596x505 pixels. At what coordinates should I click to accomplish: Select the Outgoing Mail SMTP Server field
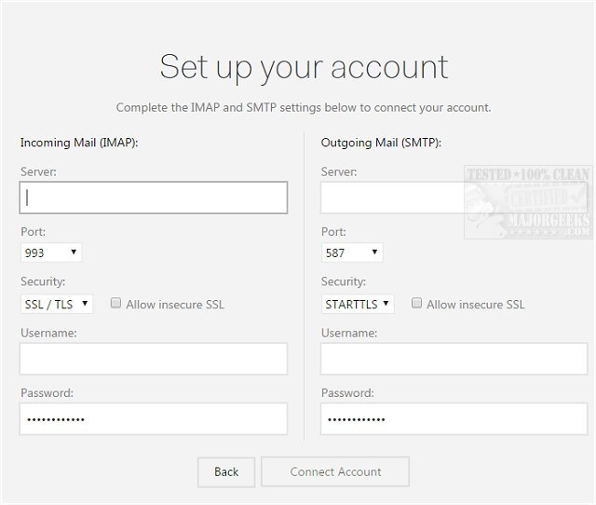point(391,198)
